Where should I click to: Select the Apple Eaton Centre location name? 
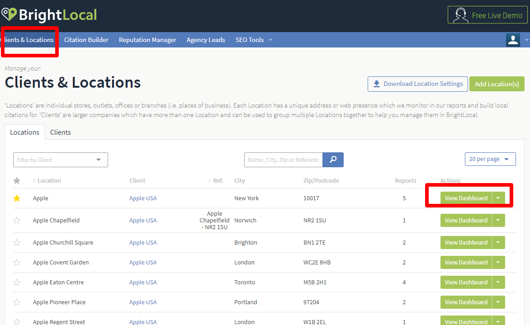coord(58,282)
